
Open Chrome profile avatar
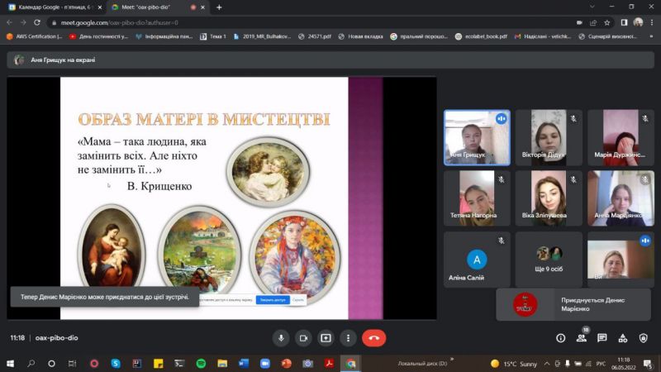pos(638,22)
